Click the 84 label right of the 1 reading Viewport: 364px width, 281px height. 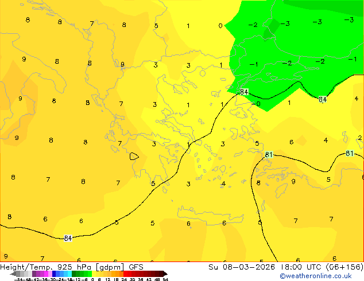(323, 99)
